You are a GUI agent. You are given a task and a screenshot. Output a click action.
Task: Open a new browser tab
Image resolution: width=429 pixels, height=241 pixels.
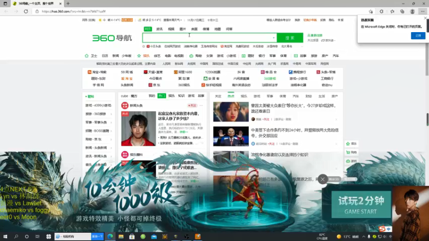coord(68,4)
